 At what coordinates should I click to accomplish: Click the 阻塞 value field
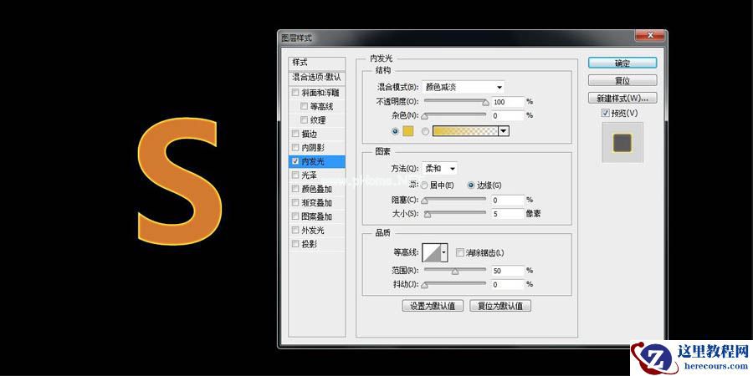pyautogui.click(x=508, y=200)
